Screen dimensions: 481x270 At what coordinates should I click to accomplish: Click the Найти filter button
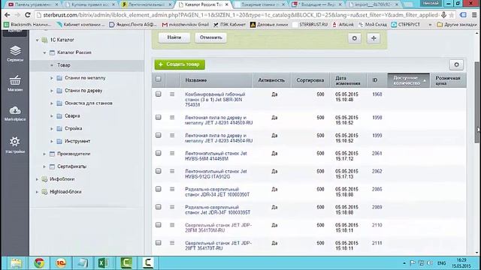(x=174, y=37)
